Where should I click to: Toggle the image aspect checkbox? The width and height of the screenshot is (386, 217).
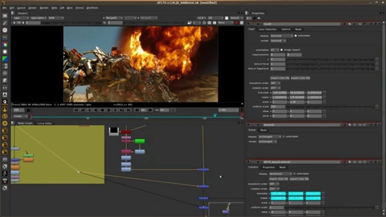[x=282, y=49]
